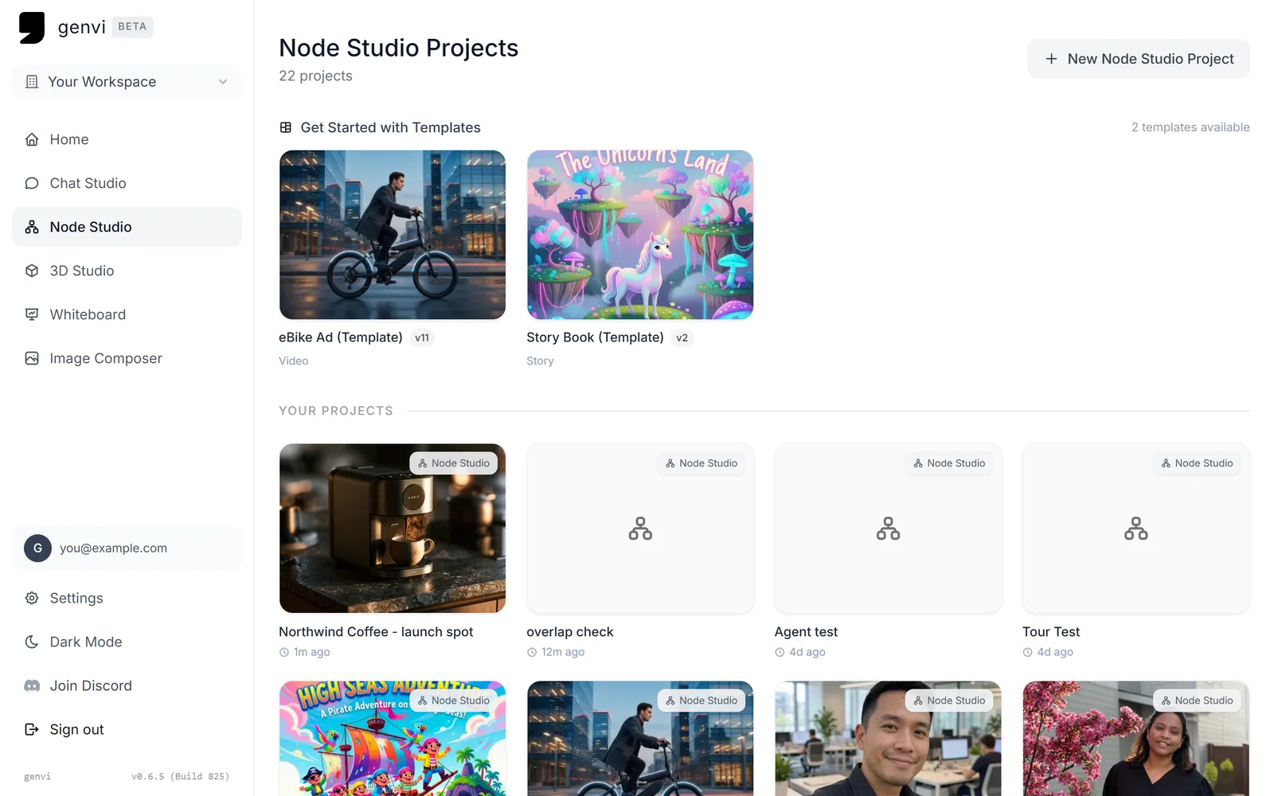Click the v0.6.5 (Build 825) version text
Screen dimensions: 1274x796
[x=180, y=776]
